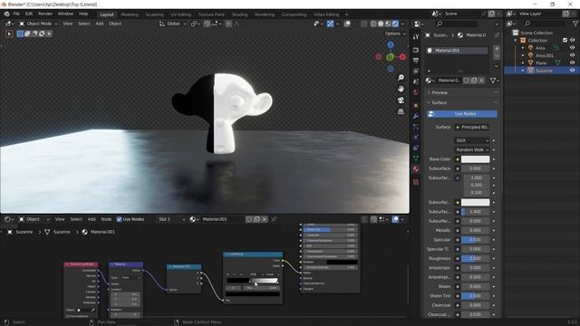Click the Principled BSDF surface shader button

pyautogui.click(x=472, y=127)
